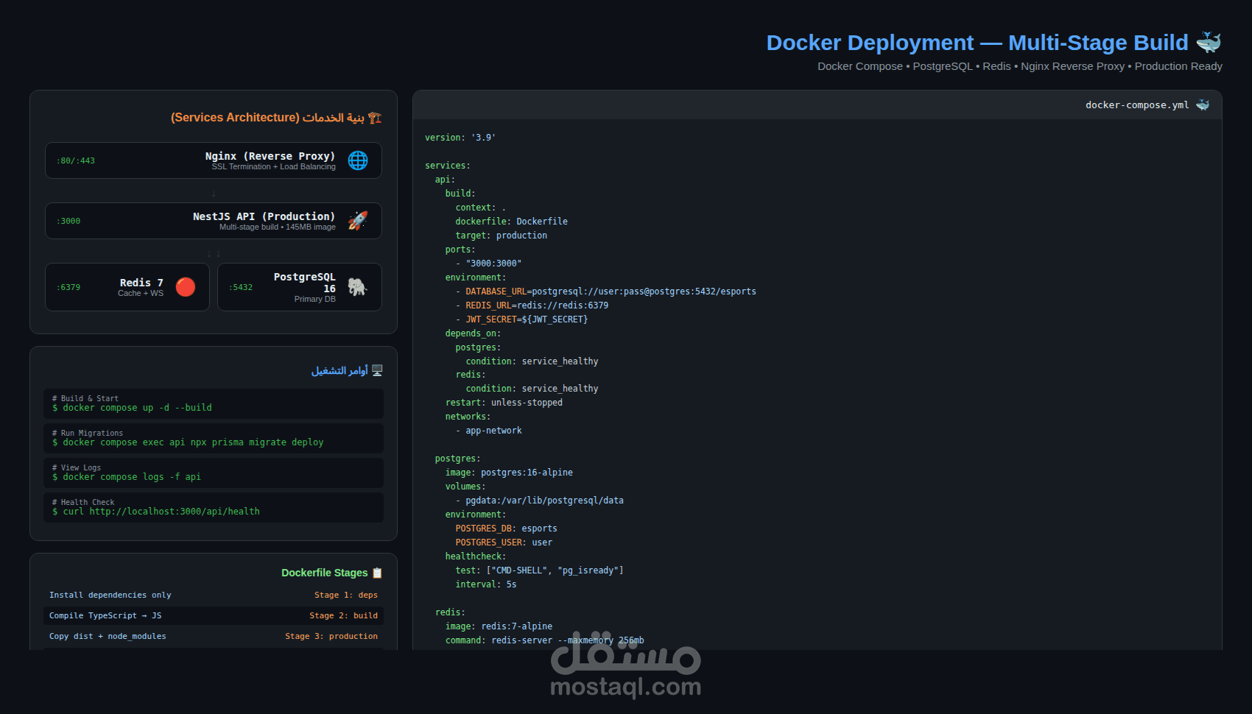The width and height of the screenshot is (1252, 714).
Task: Click the subtitle starting with "Docker Compose • PostgreSQL"
Action: tap(1020, 66)
